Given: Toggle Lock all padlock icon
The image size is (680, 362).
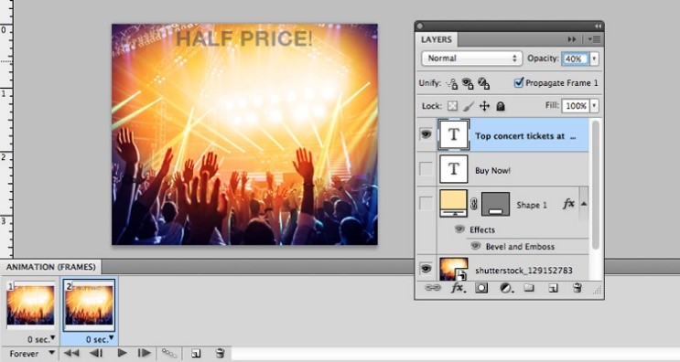Looking at the screenshot, I should [501, 106].
